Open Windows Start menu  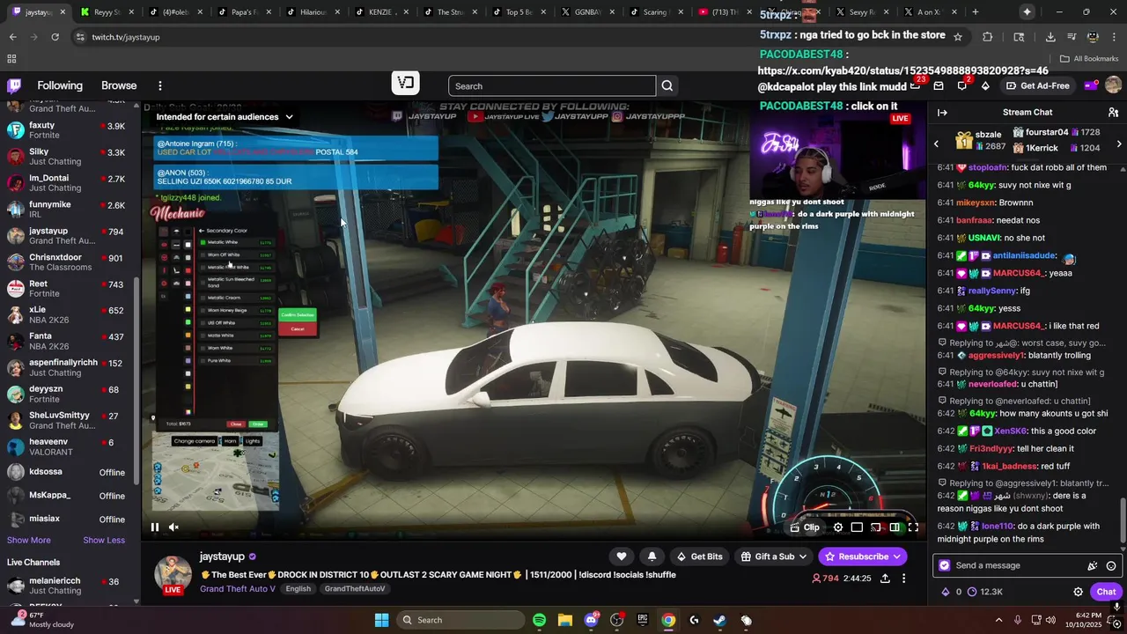point(381,620)
